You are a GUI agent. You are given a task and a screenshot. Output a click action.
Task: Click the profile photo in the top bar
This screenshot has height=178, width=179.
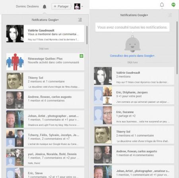tap(77, 6)
